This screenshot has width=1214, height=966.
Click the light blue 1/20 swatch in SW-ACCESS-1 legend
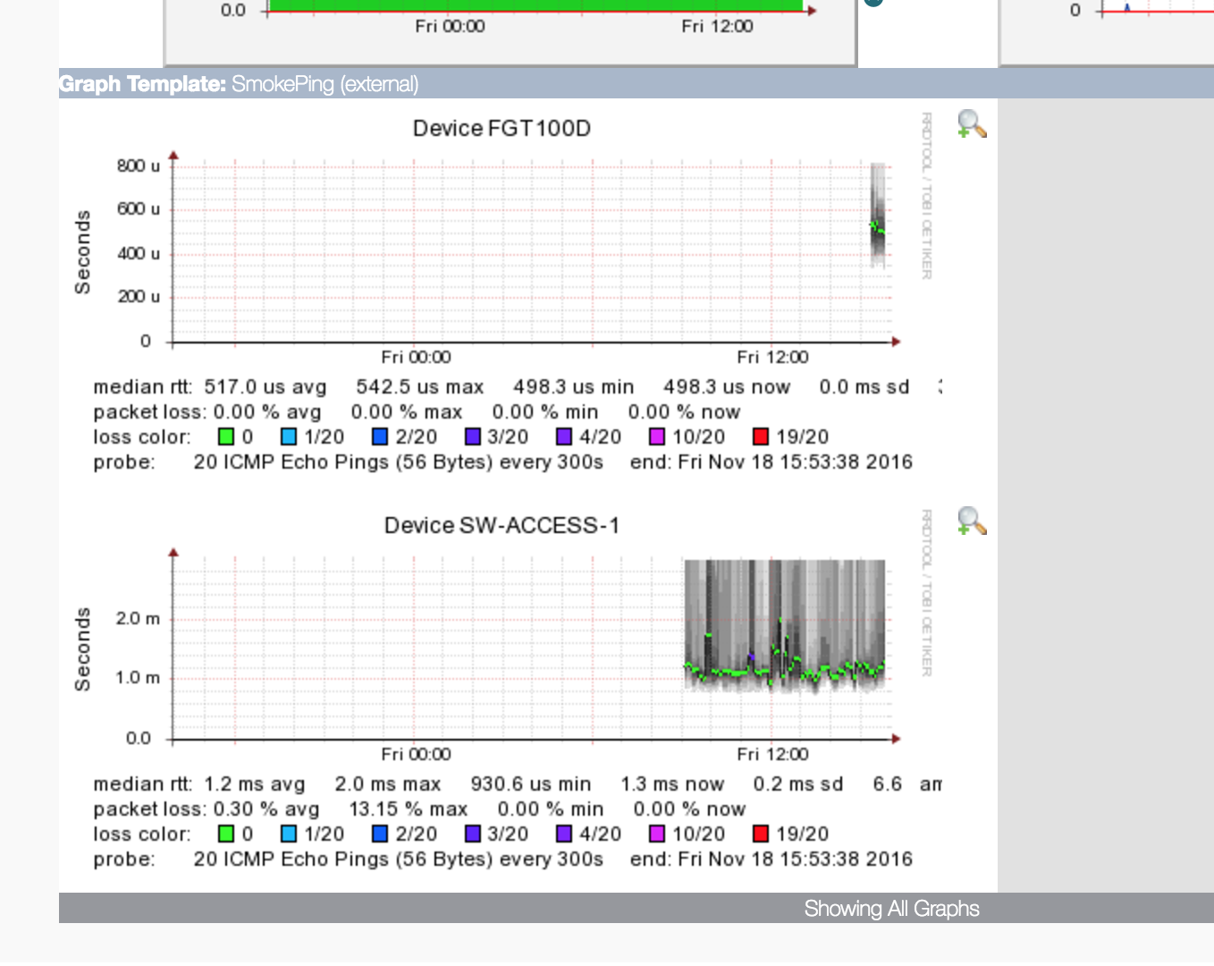(289, 834)
